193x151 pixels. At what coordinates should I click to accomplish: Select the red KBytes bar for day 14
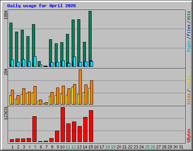coord(85,129)
